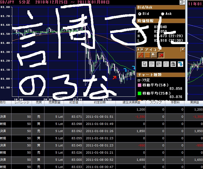Click the 5分足 timeframe label in title
Image resolution: width=203 pixels, height=169 pixels.
[x=24, y=2]
